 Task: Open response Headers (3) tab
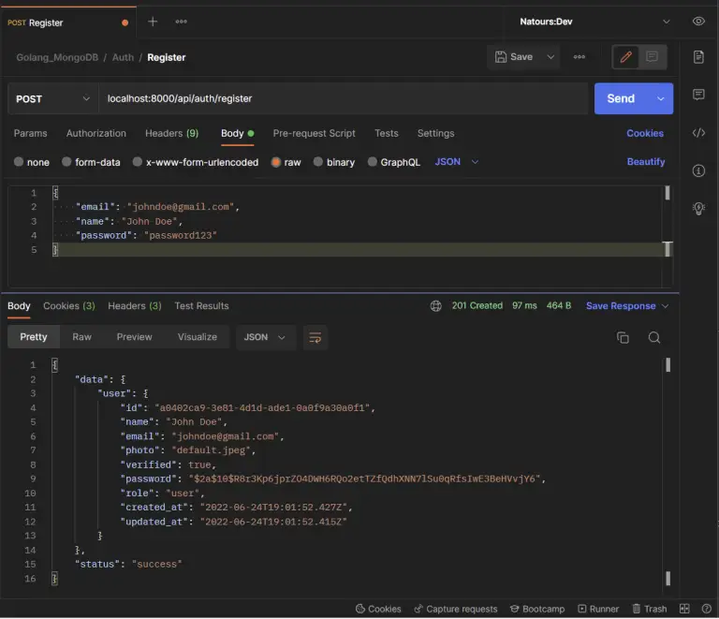[x=135, y=306]
